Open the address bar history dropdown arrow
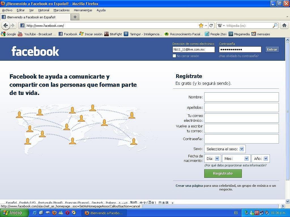Viewport: 290px width, 217px height. coord(206,25)
